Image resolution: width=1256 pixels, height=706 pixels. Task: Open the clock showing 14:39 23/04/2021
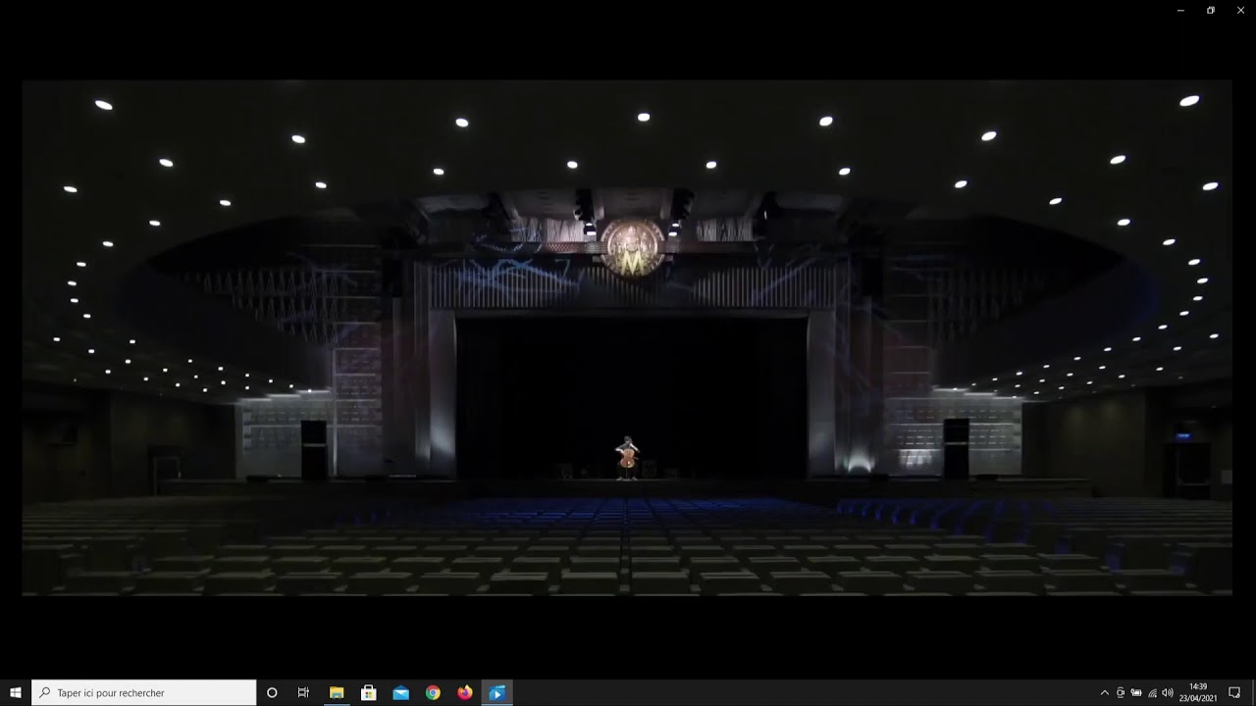point(1197,692)
